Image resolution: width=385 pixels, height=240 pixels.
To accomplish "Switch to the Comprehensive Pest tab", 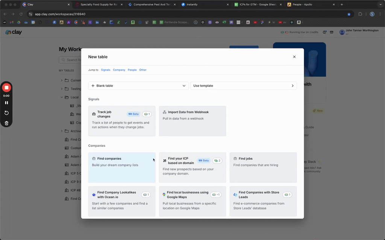I will (152, 4).
